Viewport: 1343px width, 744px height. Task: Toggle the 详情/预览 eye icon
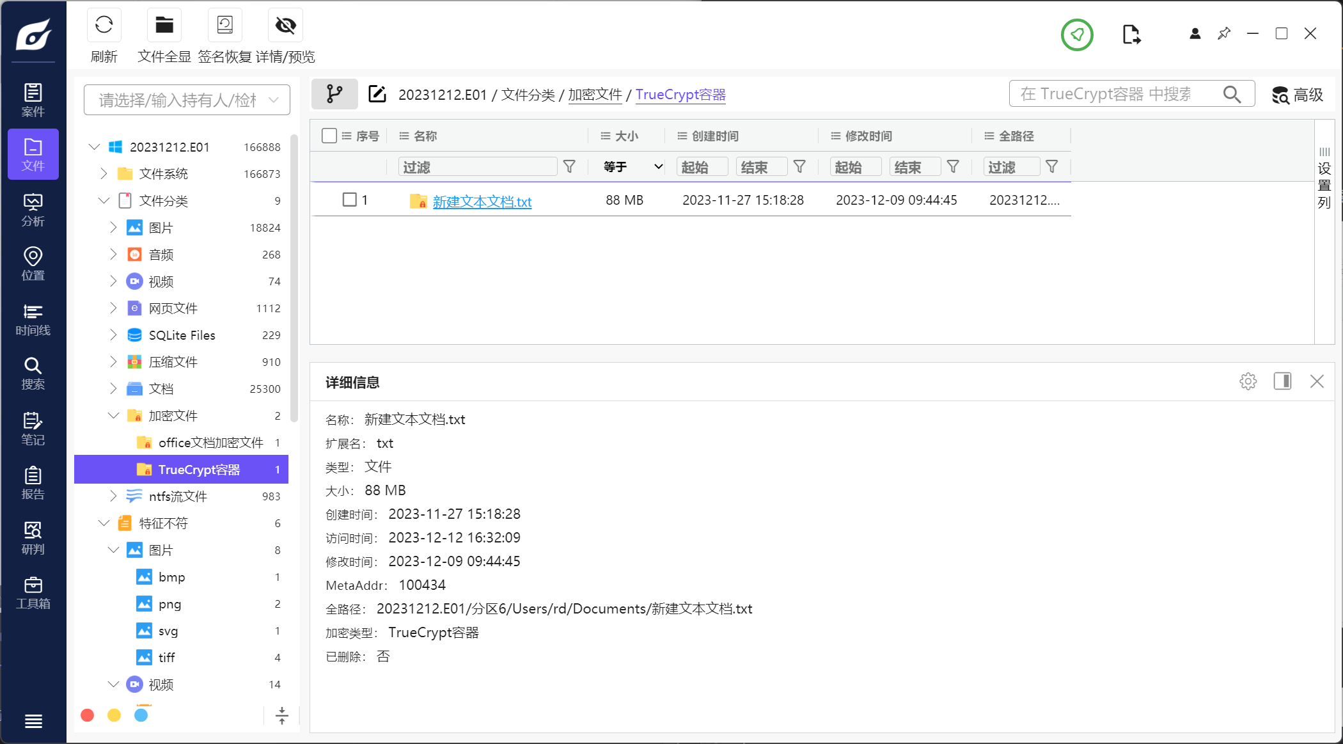coord(285,26)
